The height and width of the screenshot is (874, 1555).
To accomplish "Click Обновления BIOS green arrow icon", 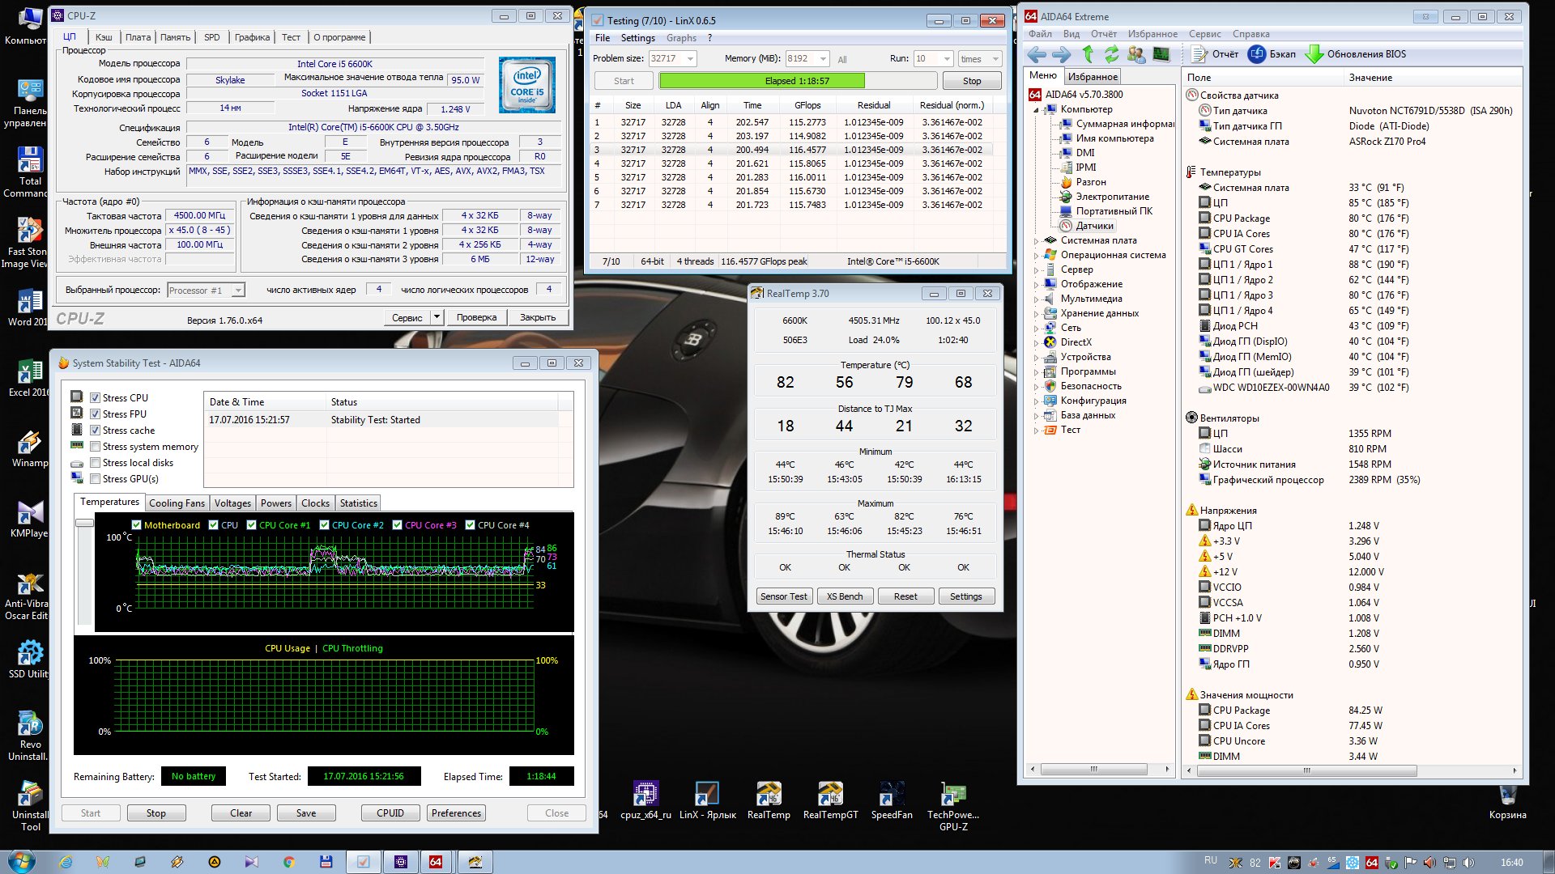I will (1314, 54).
